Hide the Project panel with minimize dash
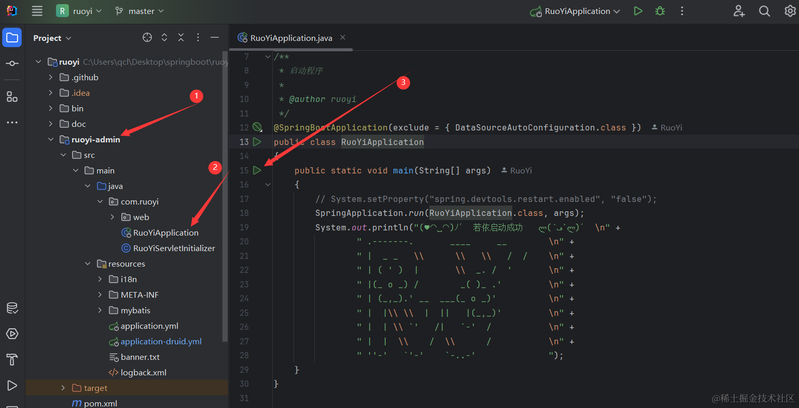799x408 pixels. [x=215, y=37]
